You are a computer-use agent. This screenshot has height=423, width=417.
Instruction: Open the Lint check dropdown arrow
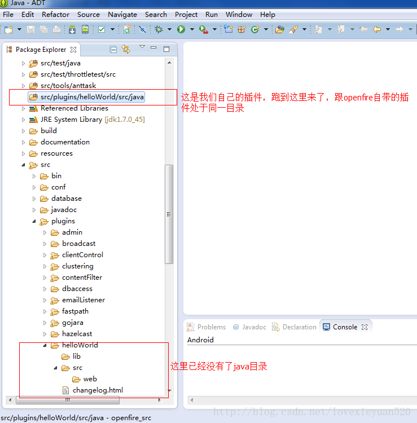point(112,29)
